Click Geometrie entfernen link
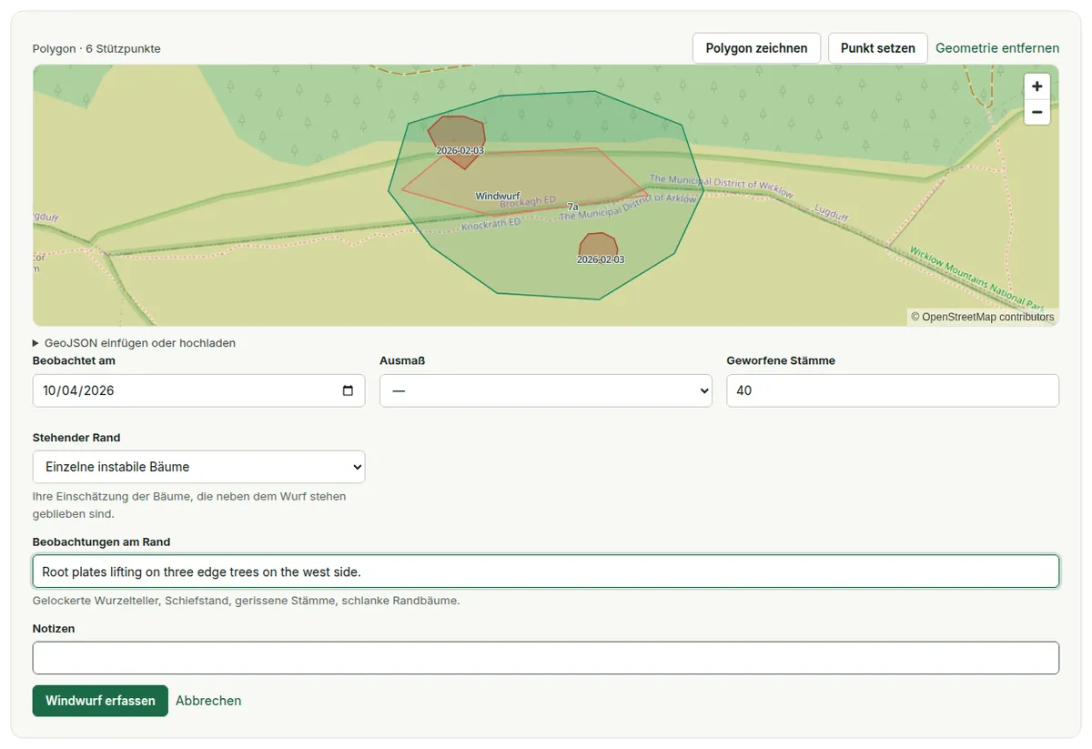Screen dimensions: 1092x749 click(997, 48)
